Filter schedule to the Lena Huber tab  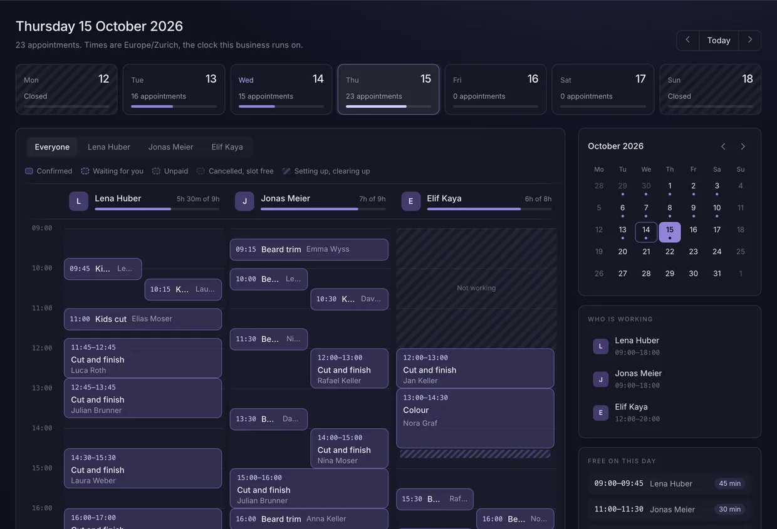point(109,147)
